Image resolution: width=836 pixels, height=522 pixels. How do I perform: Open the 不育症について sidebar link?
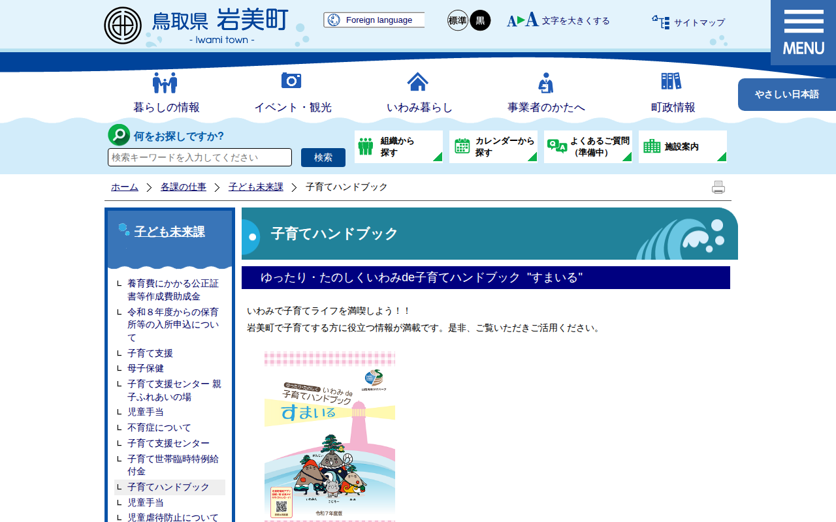tap(159, 428)
